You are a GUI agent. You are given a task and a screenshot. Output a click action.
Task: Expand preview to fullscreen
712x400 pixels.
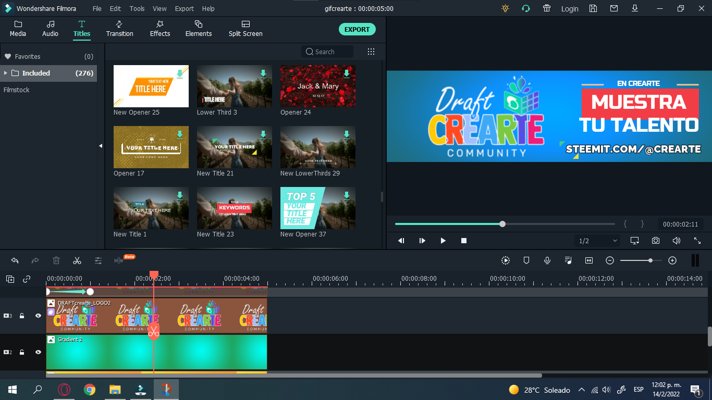point(697,241)
